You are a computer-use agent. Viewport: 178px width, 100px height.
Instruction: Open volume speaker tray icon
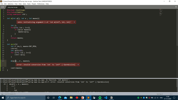point(158,98)
